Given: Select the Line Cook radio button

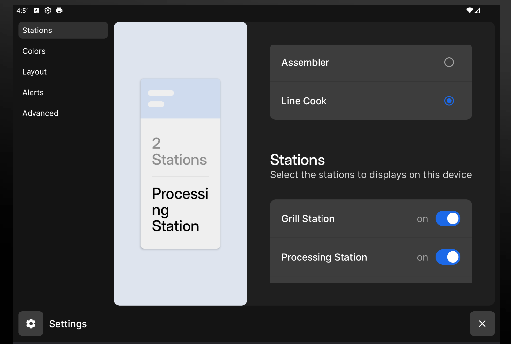Looking at the screenshot, I should pyautogui.click(x=449, y=101).
